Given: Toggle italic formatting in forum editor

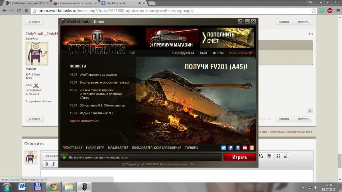Looking at the screenshot, I should click(x=53, y=164).
